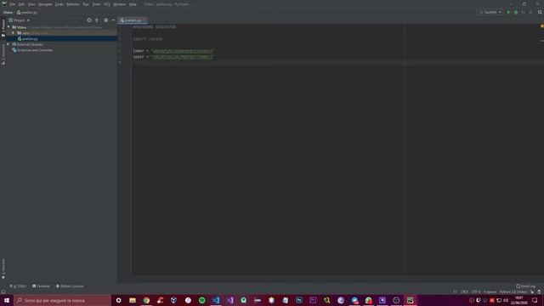
Task: Click the locate/select opened file icon
Action: click(89, 20)
